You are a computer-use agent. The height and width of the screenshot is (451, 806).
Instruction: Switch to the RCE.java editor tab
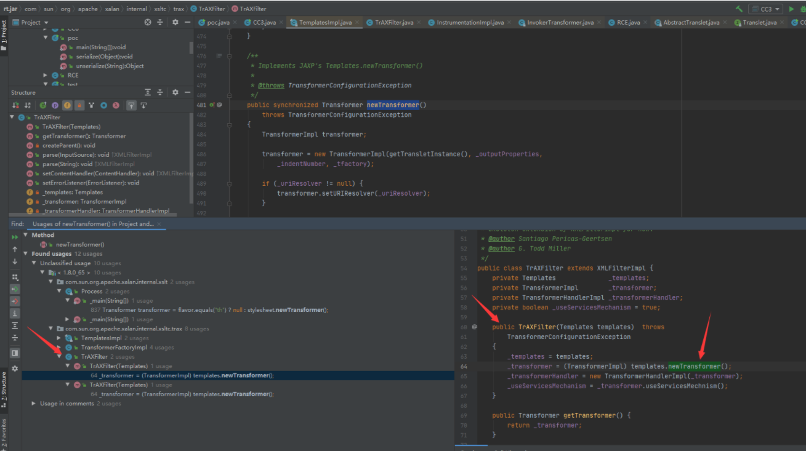point(629,22)
